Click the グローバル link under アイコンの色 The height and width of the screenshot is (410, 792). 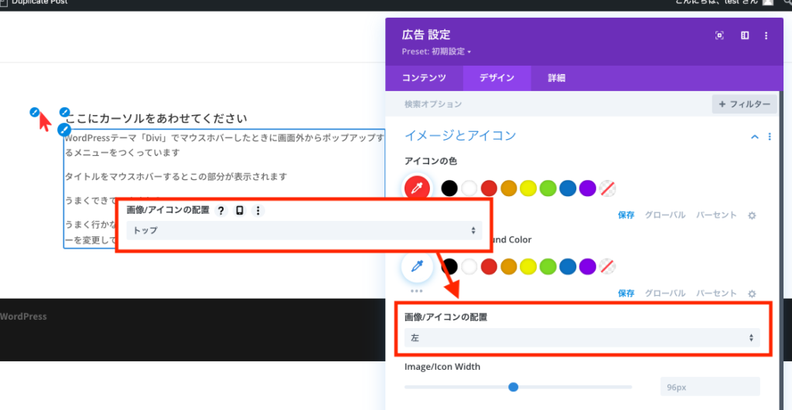[664, 215]
